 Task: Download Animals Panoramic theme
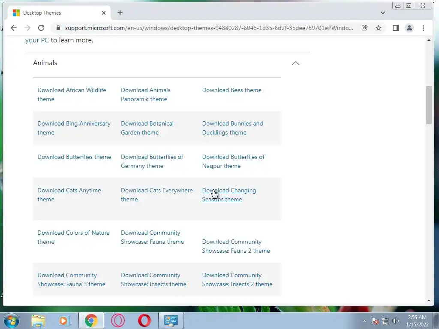(x=146, y=95)
